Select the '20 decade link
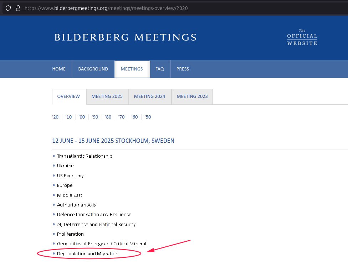 coord(55,117)
